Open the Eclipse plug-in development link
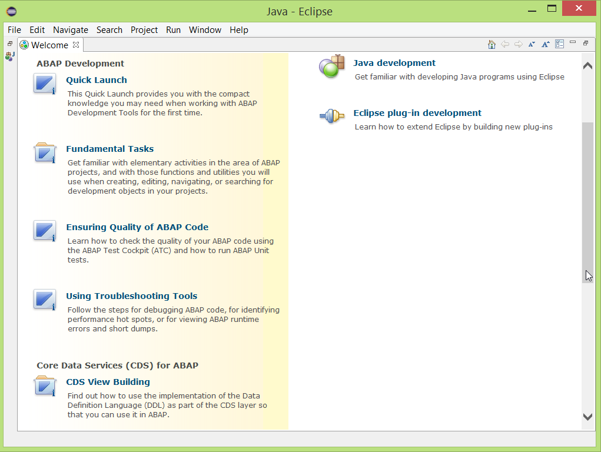Screen dimensions: 601x452 tap(417, 113)
